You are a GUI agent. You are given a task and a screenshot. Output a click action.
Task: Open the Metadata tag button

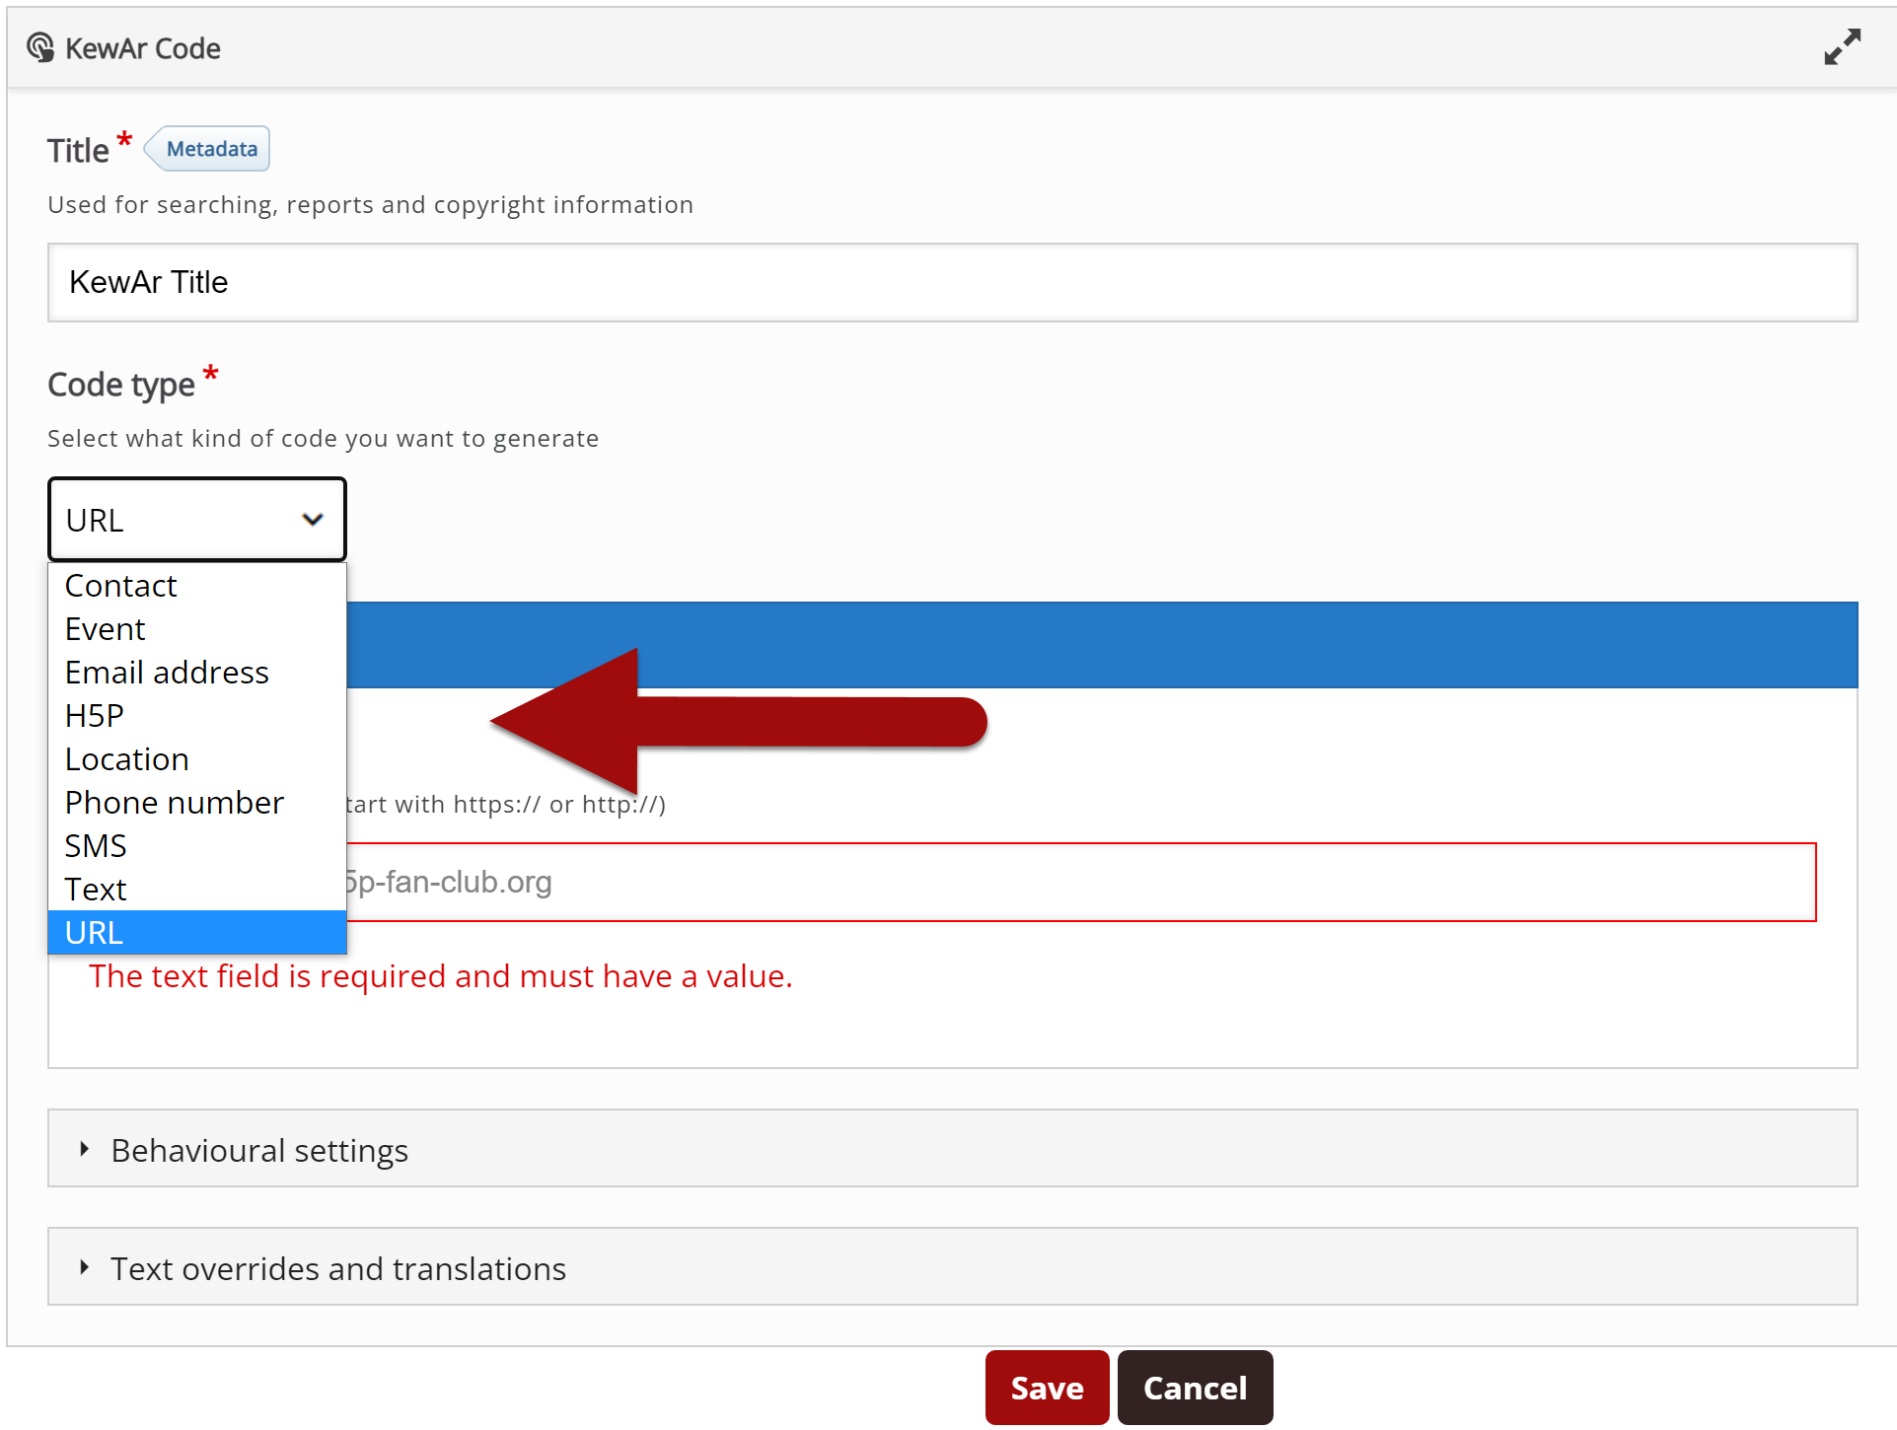210,149
